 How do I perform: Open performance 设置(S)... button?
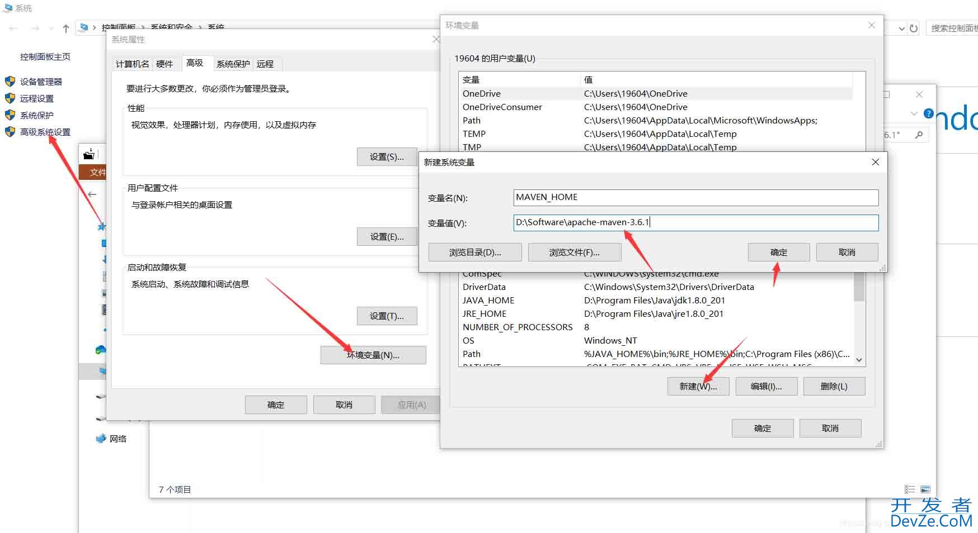point(387,157)
